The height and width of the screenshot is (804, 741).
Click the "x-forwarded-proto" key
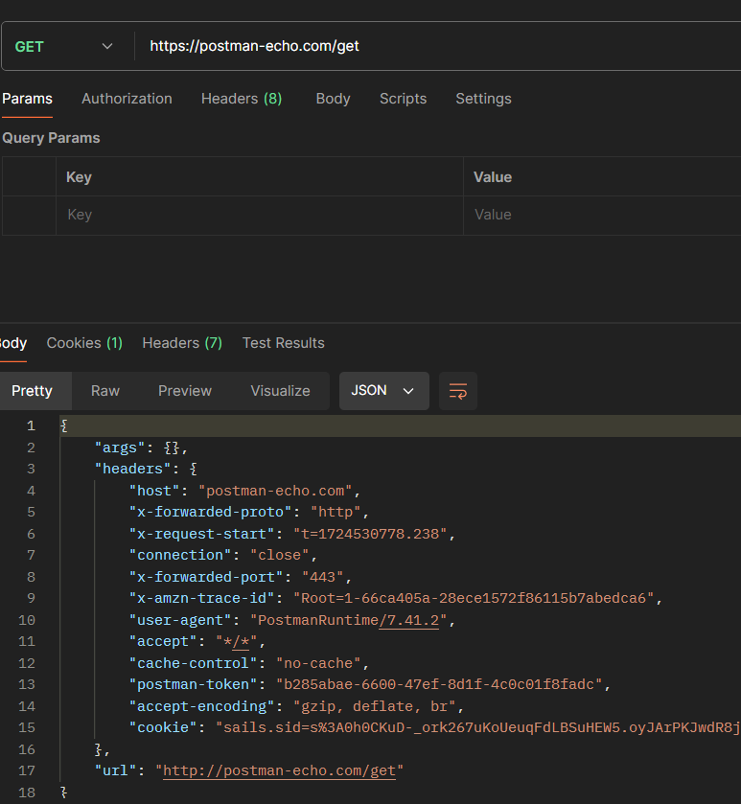(x=210, y=512)
